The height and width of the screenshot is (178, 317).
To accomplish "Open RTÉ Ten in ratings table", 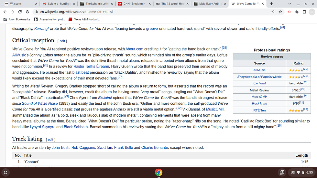I will (259, 110).
